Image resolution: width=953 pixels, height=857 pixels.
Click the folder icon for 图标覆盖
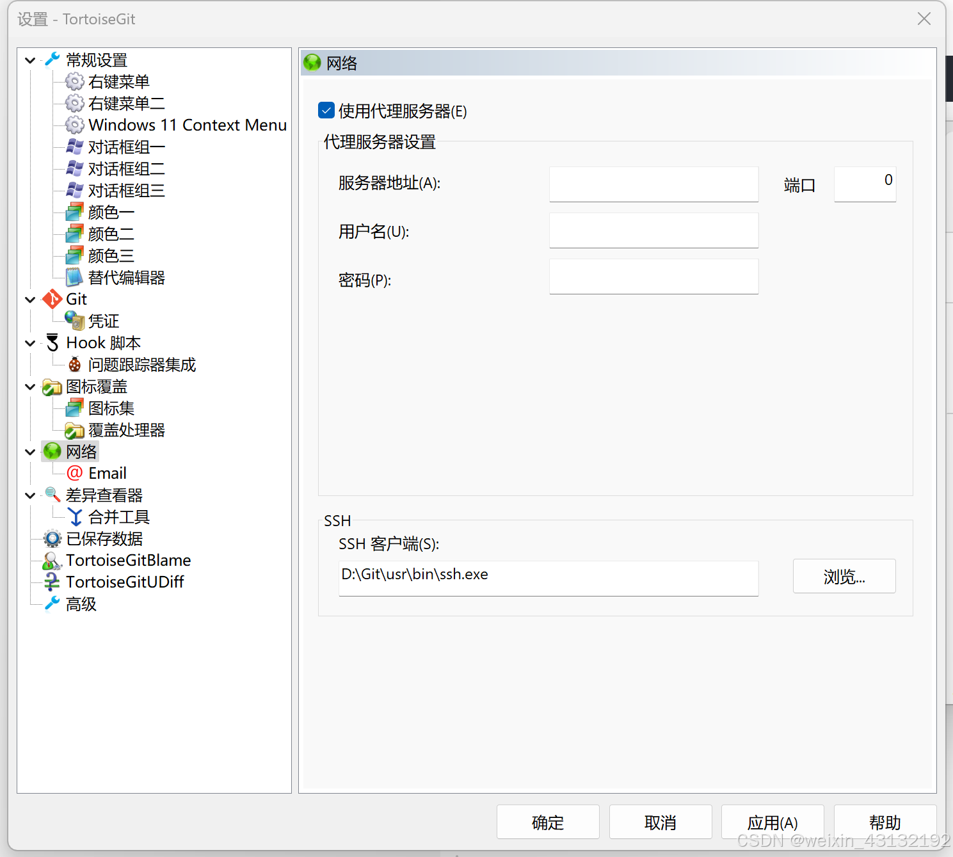pos(52,387)
